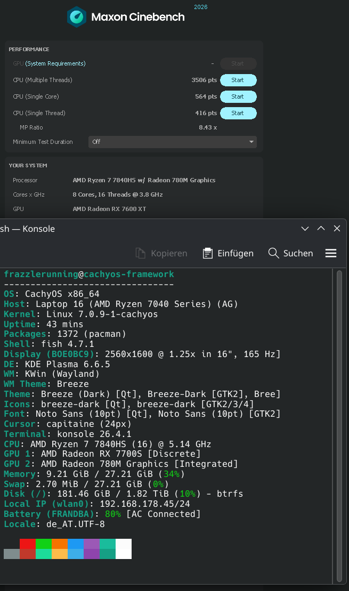349x591 pixels.
Task: Click the Locale de_AT.UTF-8 line
Action: [54, 524]
